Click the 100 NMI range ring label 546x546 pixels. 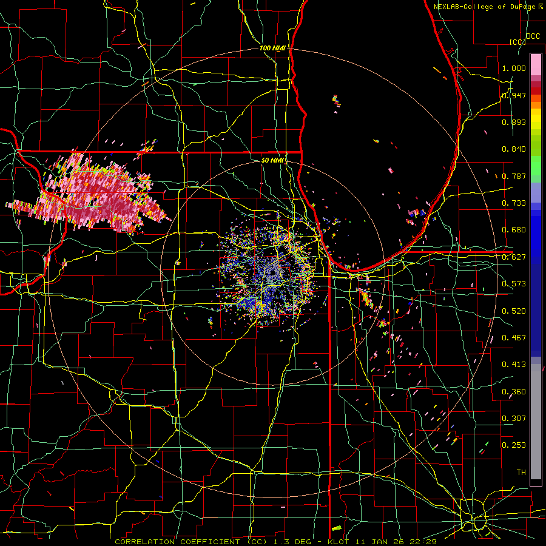click(272, 48)
